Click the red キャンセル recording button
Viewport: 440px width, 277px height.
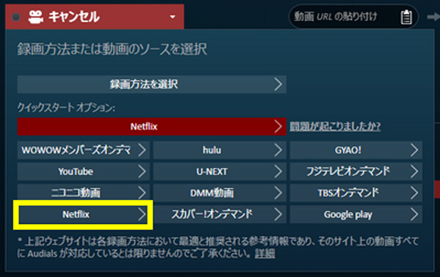click(x=95, y=17)
